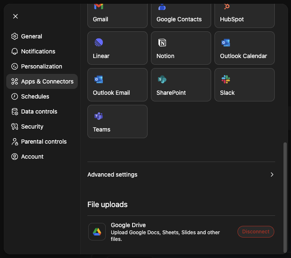This screenshot has height=258, width=291.
Task: Open the SharePoint connector card
Action: (181, 85)
